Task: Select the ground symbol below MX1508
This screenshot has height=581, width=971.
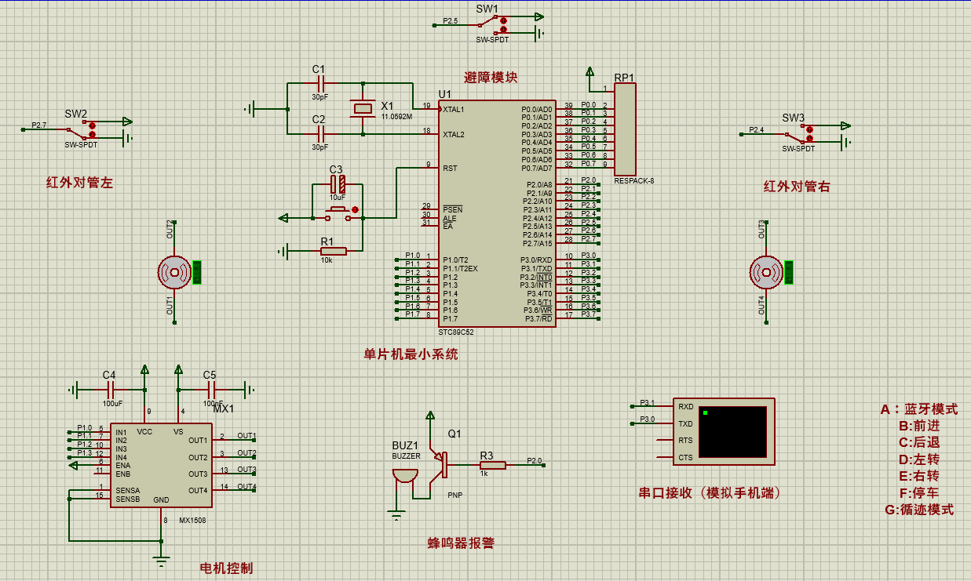Action: click(x=161, y=560)
